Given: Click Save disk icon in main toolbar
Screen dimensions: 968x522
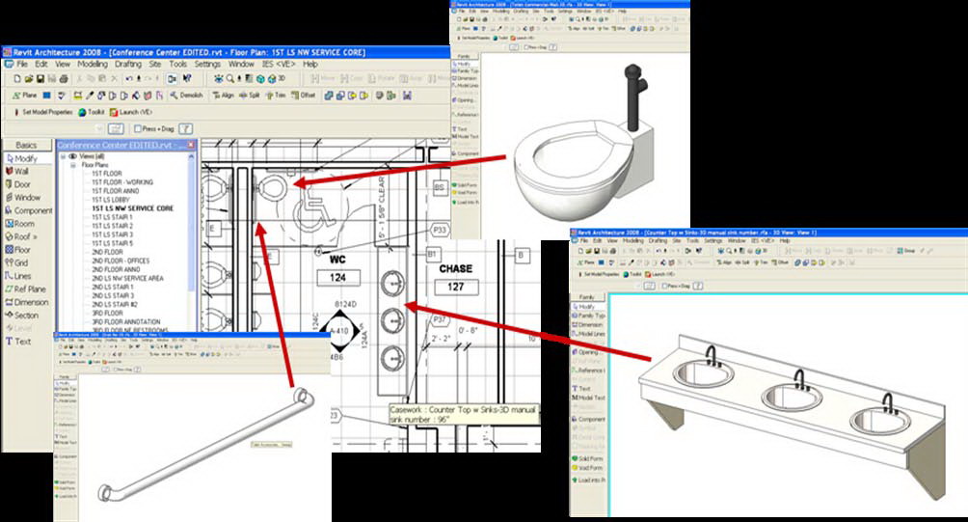Looking at the screenshot, I should pos(40,79).
